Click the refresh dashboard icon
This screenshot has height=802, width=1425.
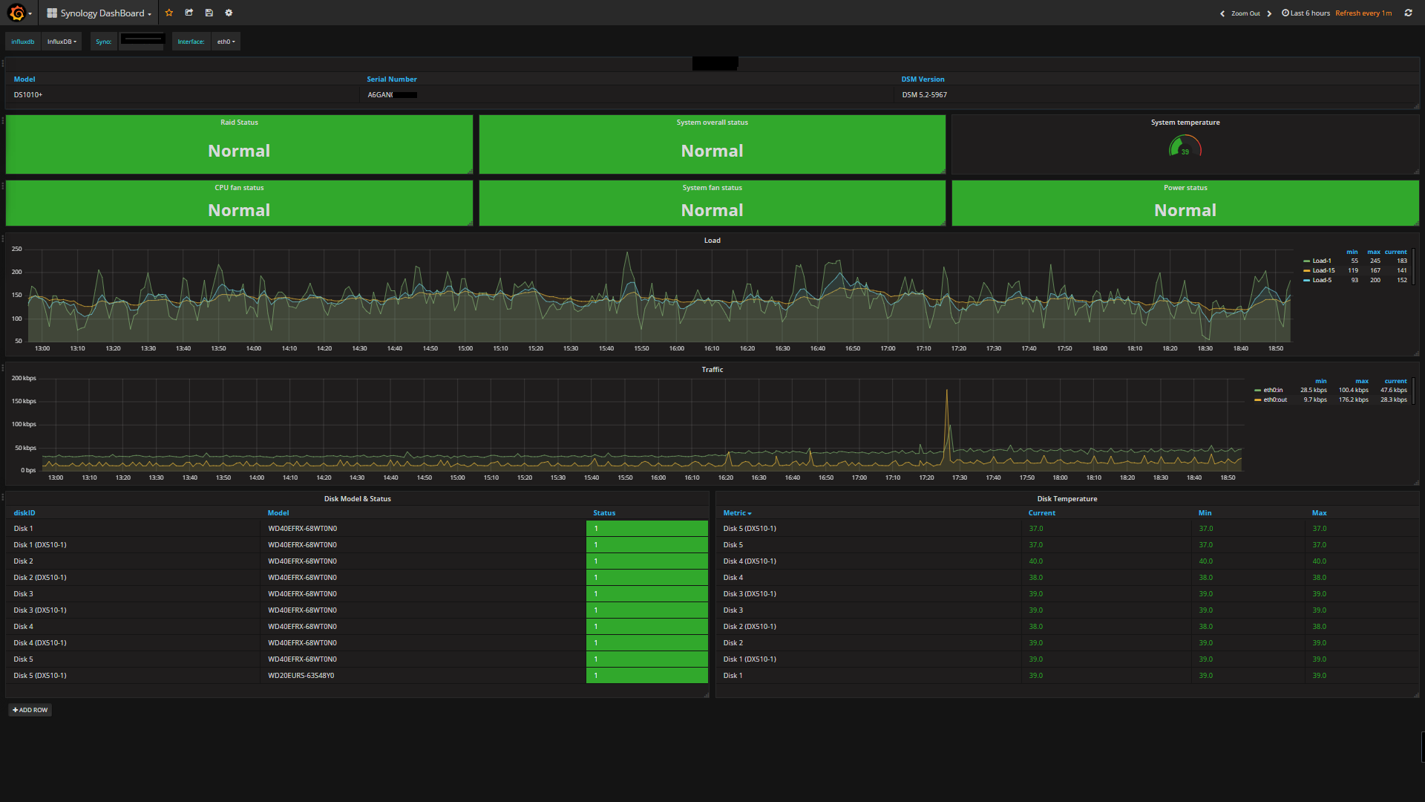(x=1408, y=13)
